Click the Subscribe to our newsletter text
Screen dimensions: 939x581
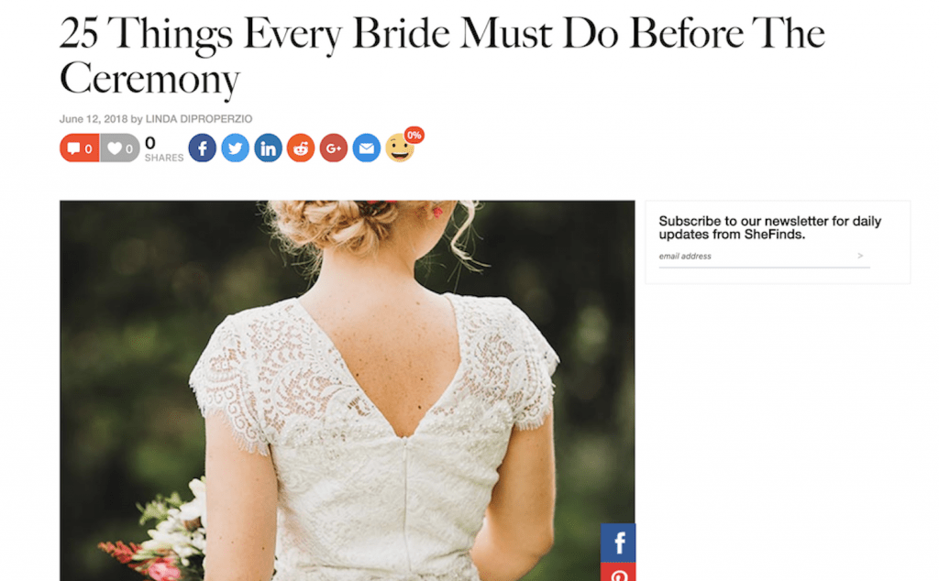[x=769, y=227]
